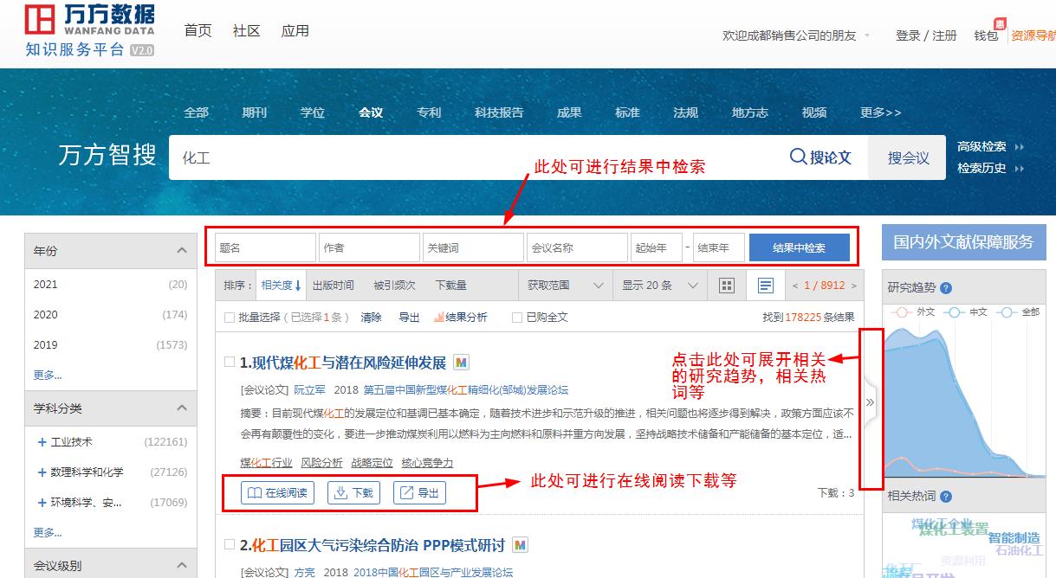
Task: Switch to the 专利 tab
Action: 429,112
